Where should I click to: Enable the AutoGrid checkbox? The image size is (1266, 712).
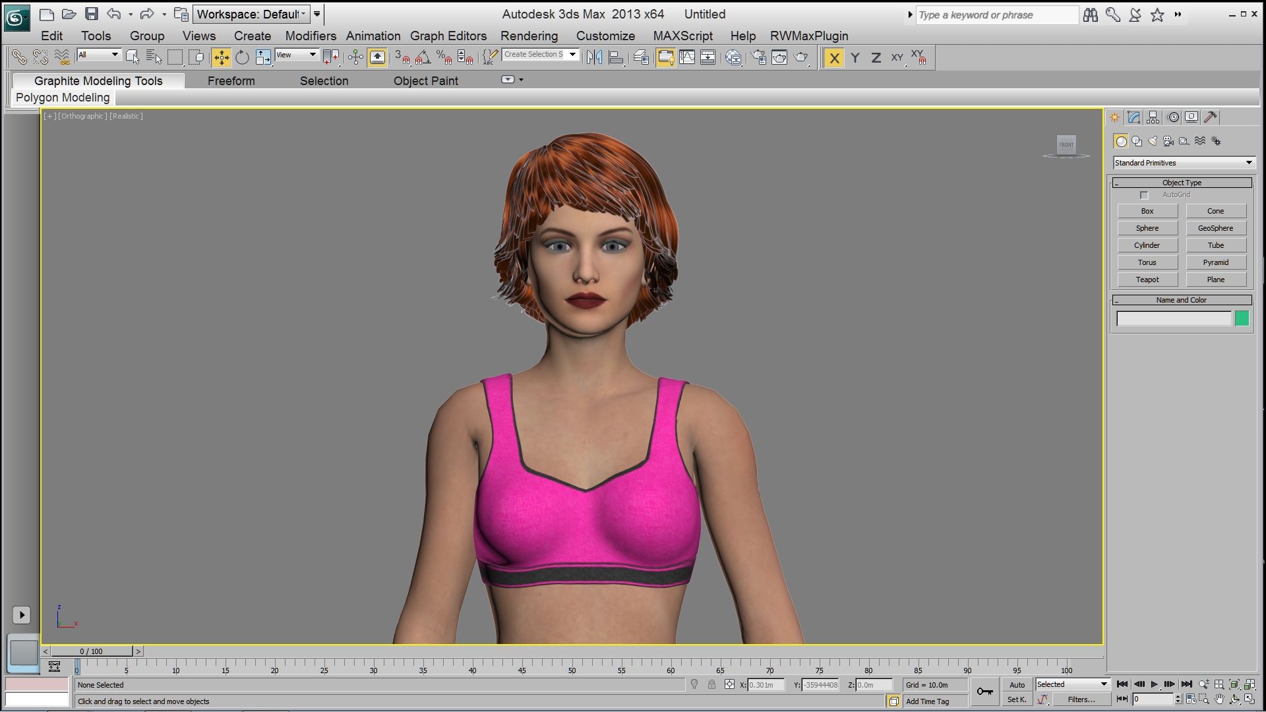click(x=1144, y=195)
